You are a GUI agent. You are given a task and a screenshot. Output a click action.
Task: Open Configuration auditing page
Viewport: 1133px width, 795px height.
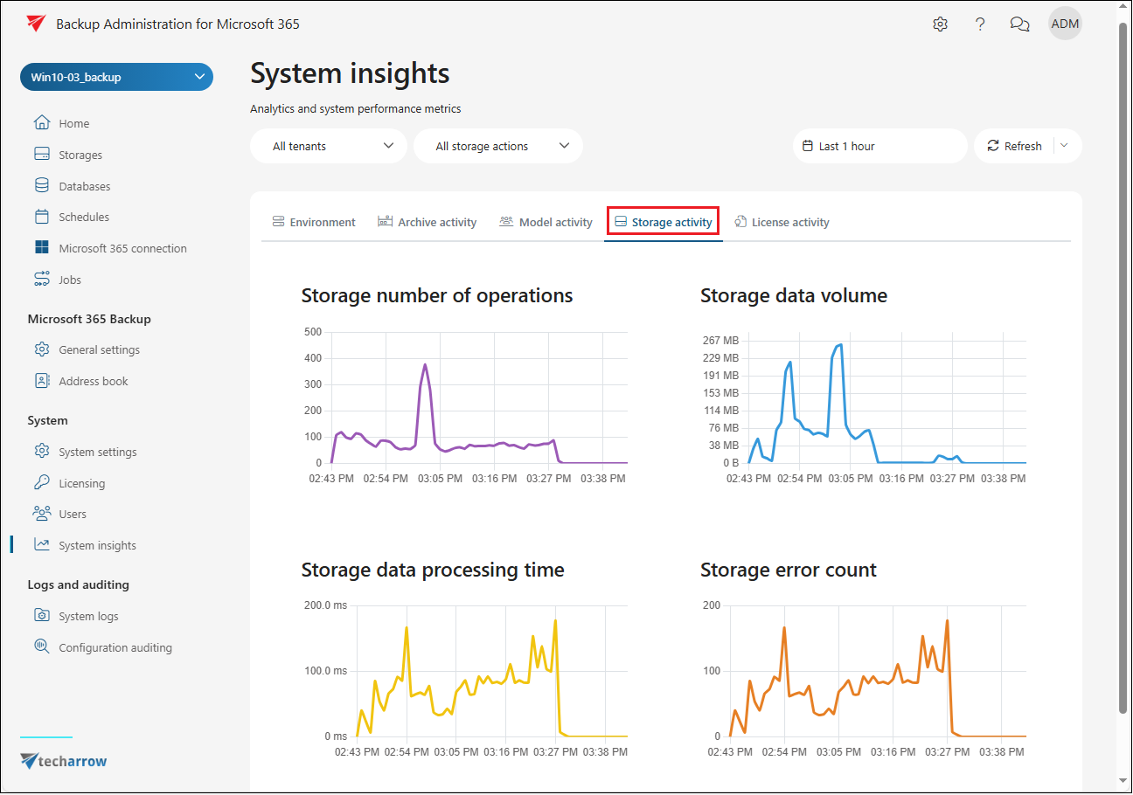point(115,647)
